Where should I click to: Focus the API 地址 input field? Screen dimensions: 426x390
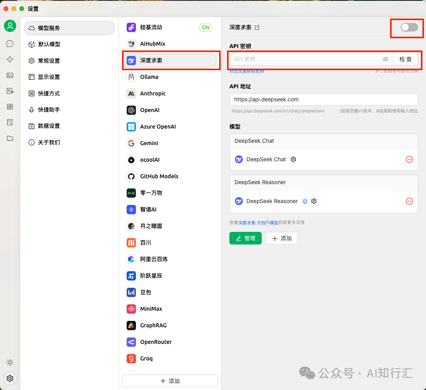point(324,100)
